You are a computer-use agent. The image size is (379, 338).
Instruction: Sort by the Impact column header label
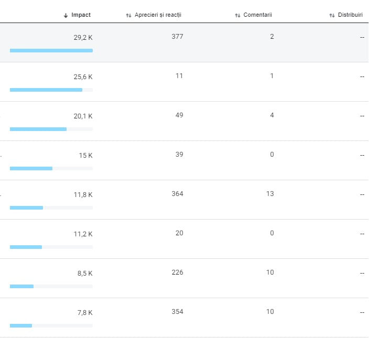pyautogui.click(x=81, y=15)
